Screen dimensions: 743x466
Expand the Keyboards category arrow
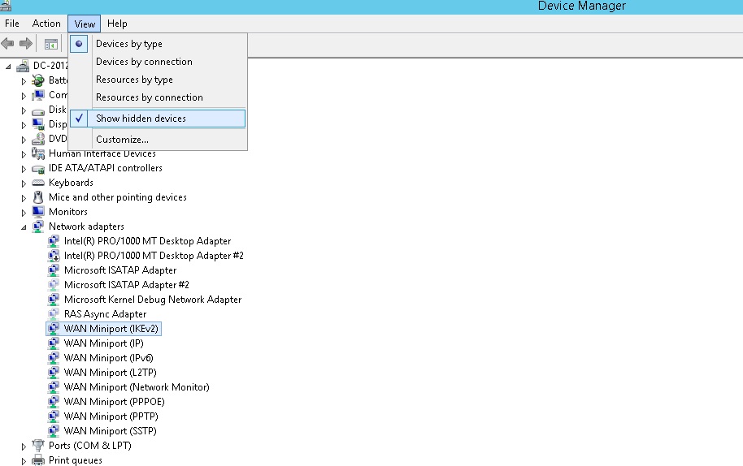(24, 183)
